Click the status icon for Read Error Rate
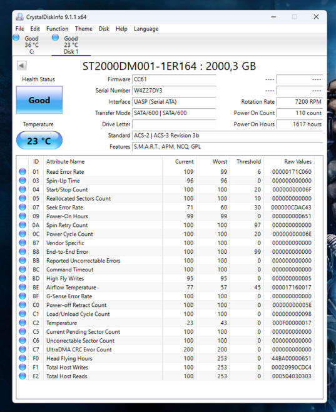The image size is (336, 412). (x=23, y=171)
